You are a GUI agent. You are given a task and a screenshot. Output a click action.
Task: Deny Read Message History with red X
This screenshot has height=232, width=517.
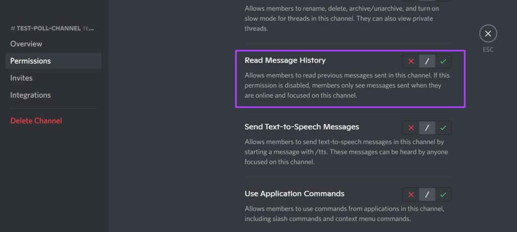tap(411, 61)
